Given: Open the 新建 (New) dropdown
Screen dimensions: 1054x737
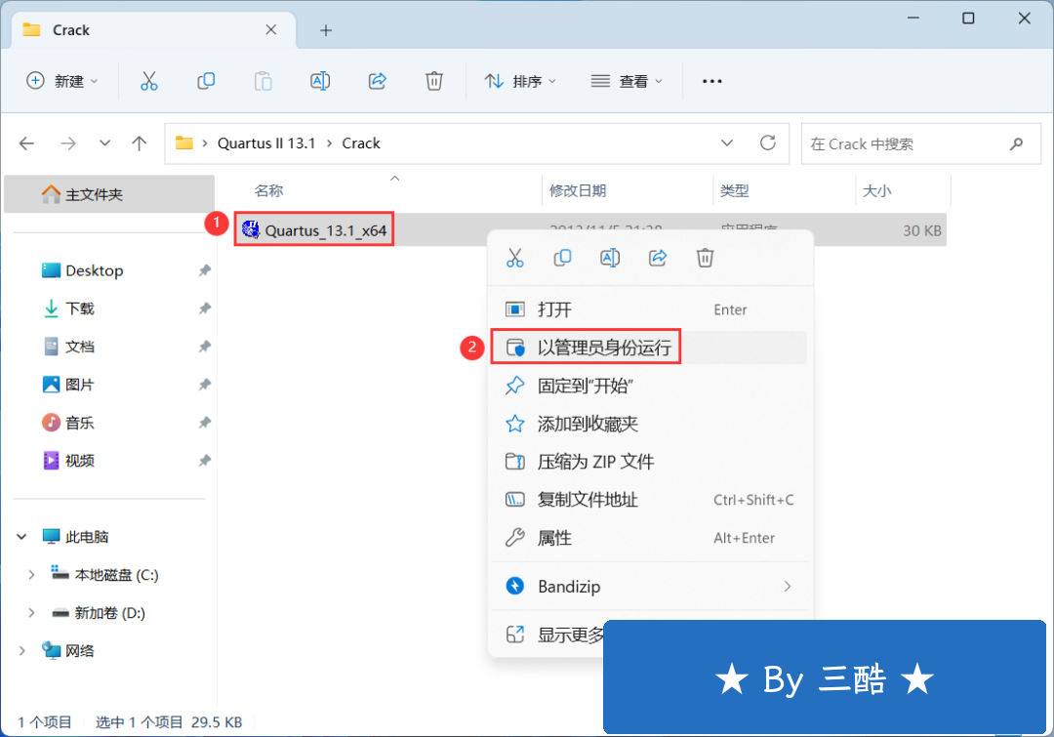Looking at the screenshot, I should tap(62, 81).
